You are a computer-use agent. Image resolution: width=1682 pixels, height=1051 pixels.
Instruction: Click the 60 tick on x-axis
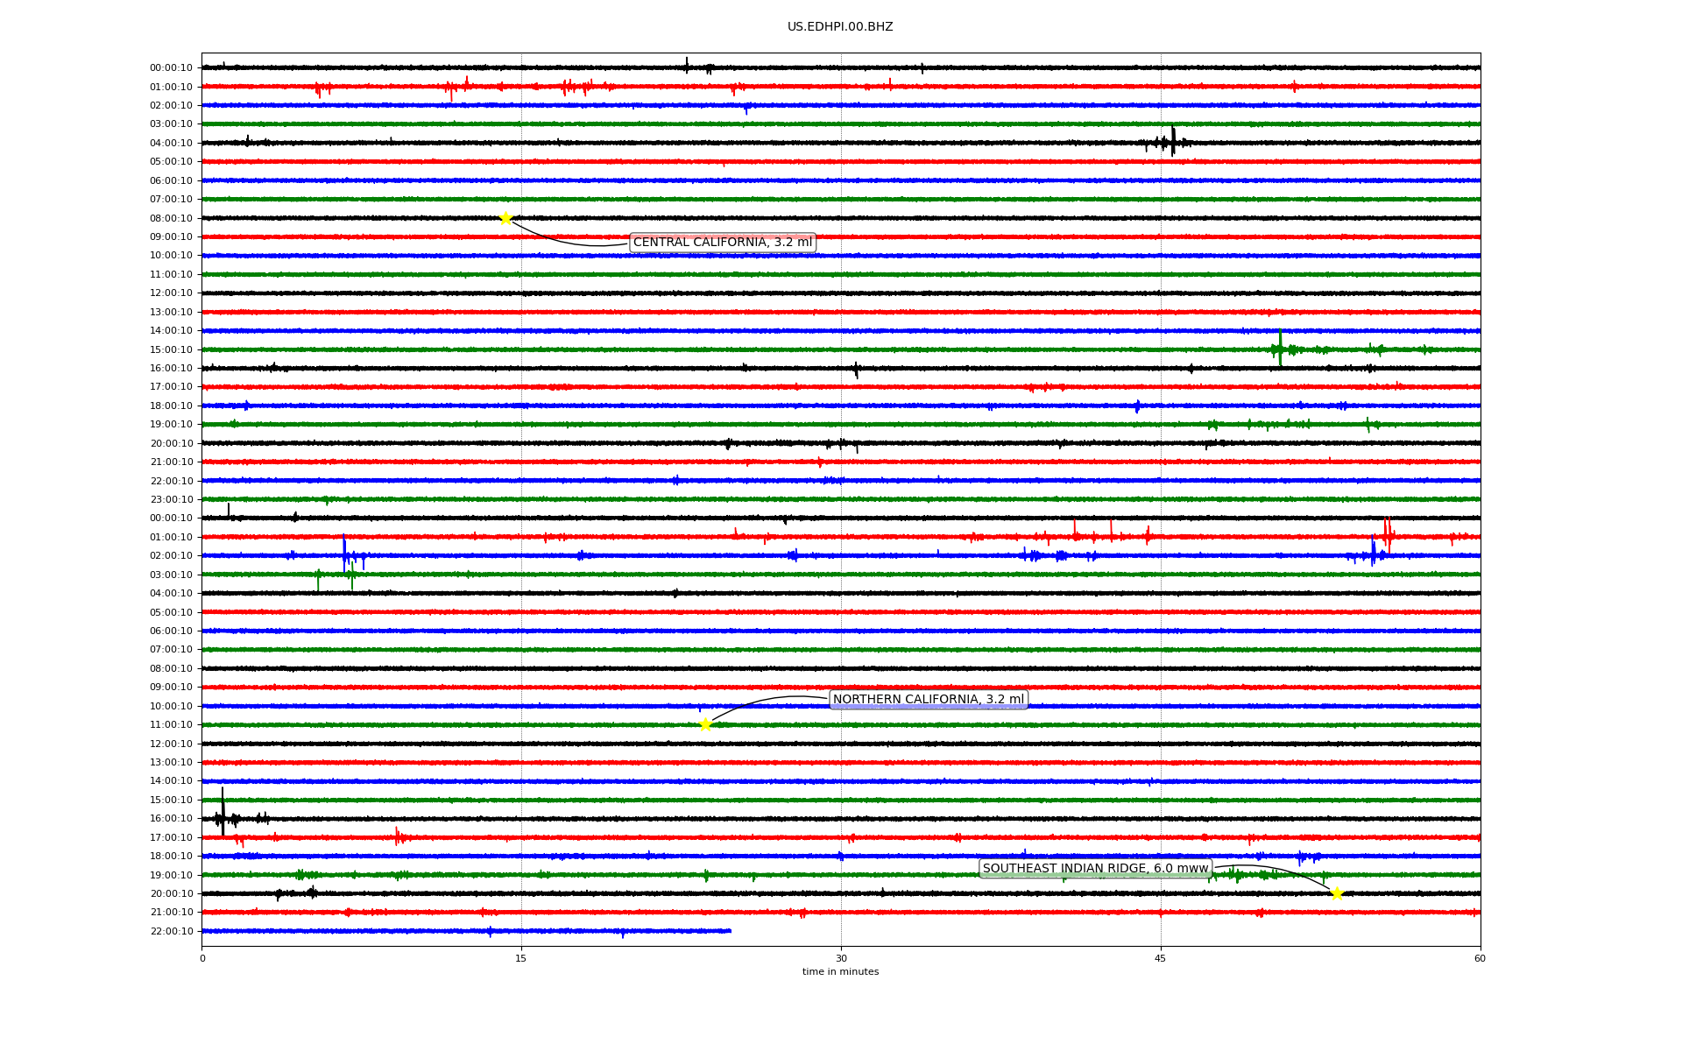tap(1480, 958)
